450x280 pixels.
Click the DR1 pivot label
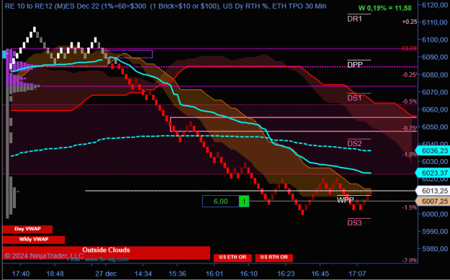click(355, 19)
